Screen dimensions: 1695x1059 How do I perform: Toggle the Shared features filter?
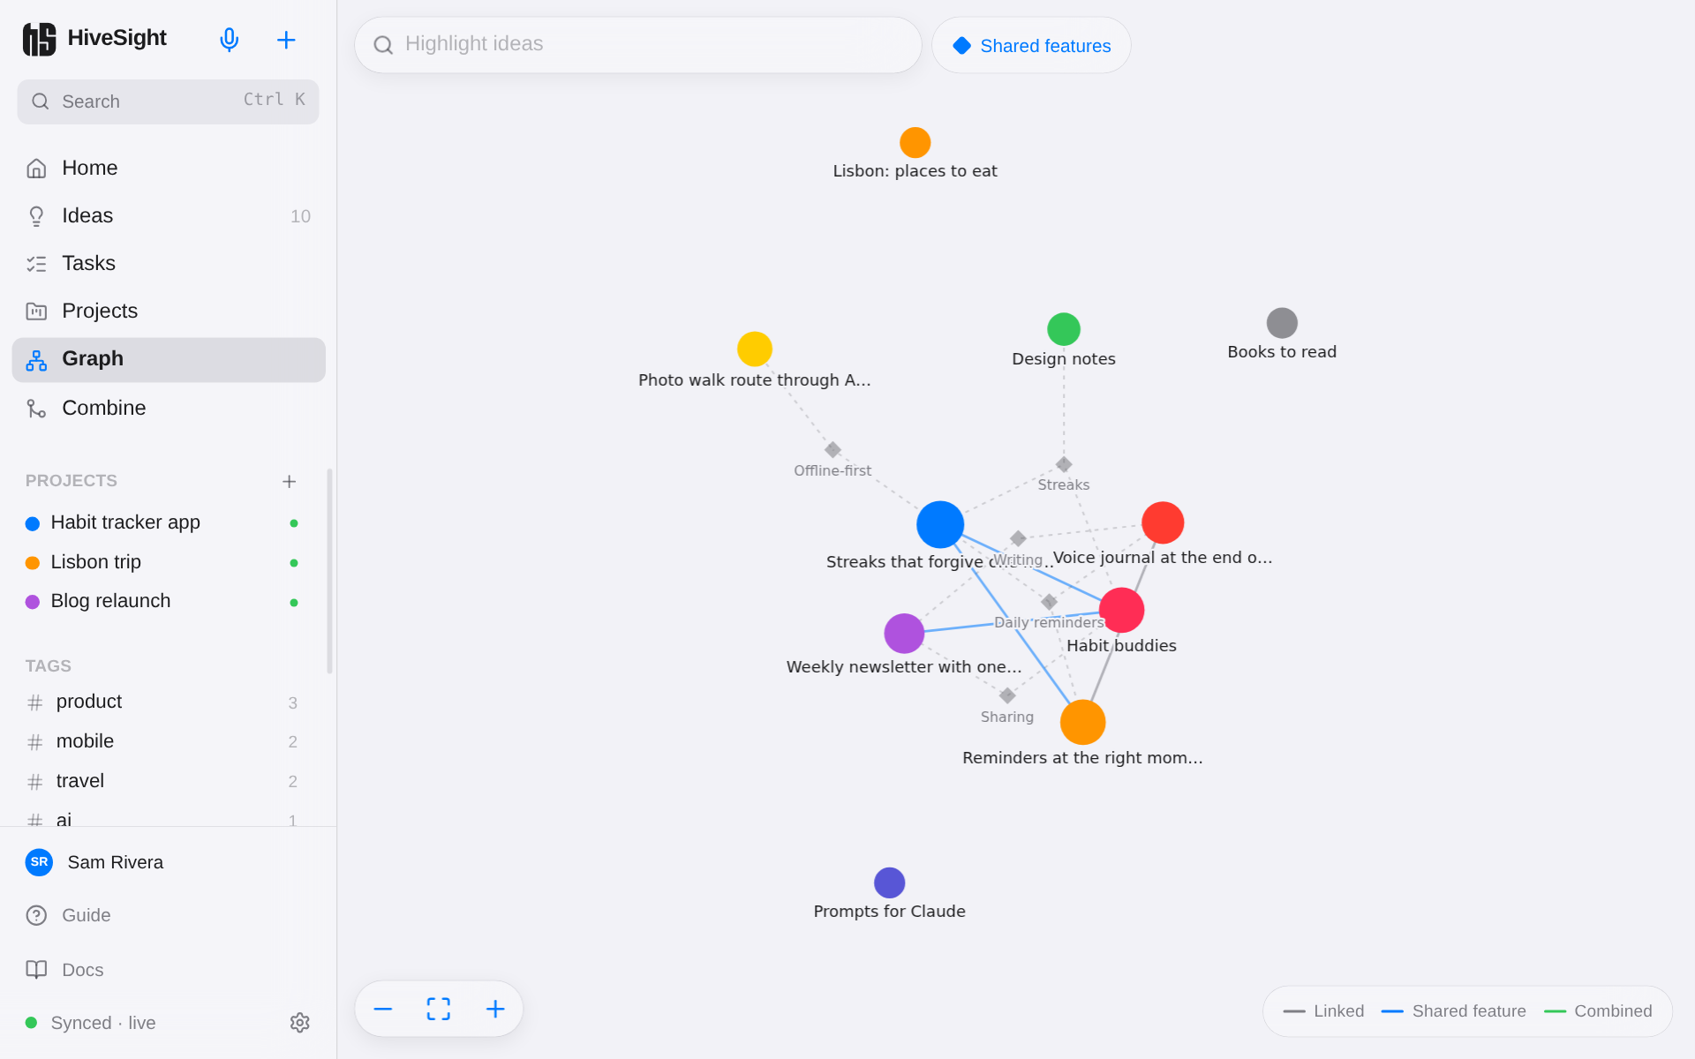click(1031, 45)
